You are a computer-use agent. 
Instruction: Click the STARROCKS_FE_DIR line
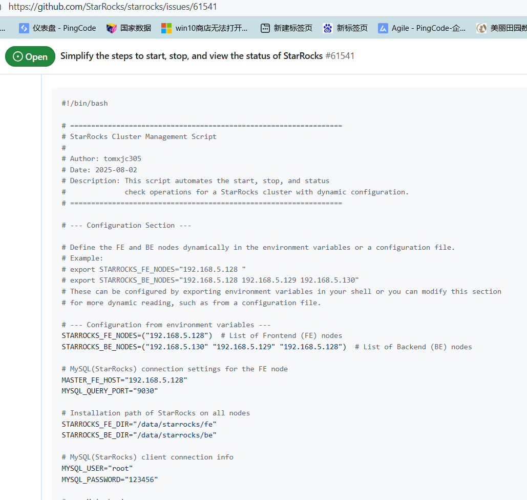coord(139,424)
